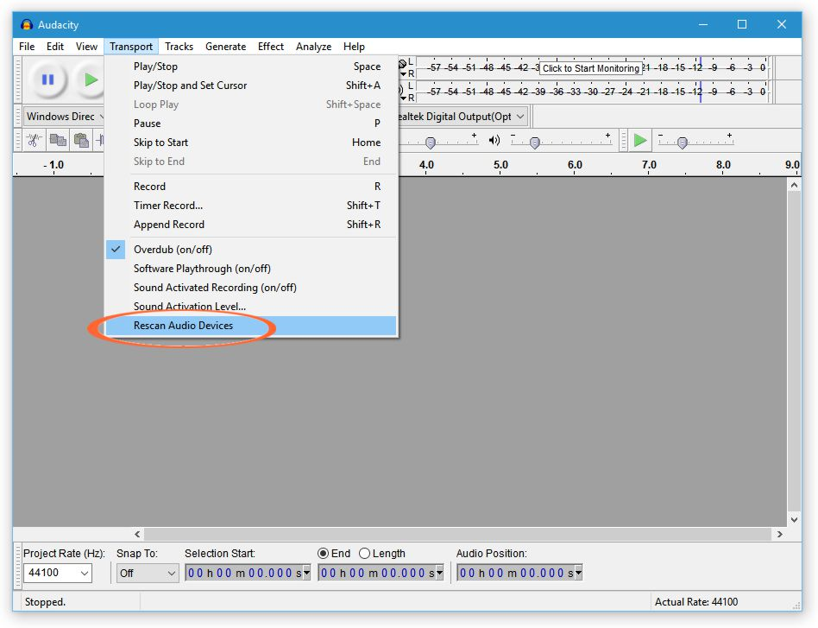Click the 'Stopped.' status bar text
Image resolution: width=818 pixels, height=628 pixels.
point(45,602)
